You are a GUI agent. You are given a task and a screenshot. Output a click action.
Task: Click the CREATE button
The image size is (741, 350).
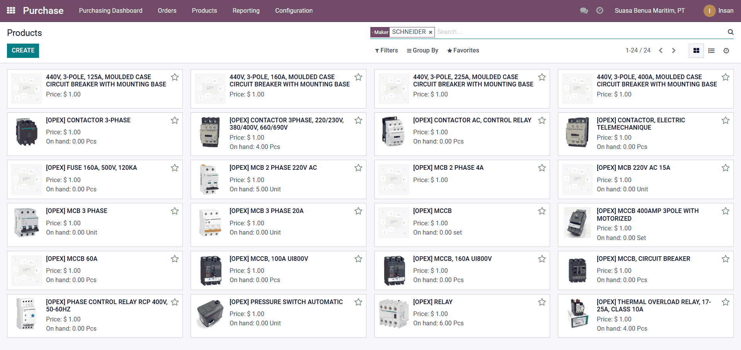tap(23, 51)
